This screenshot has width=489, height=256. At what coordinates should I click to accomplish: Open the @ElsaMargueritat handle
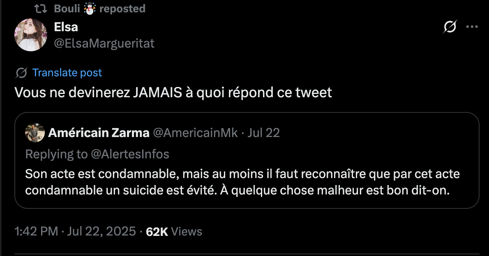tap(104, 43)
